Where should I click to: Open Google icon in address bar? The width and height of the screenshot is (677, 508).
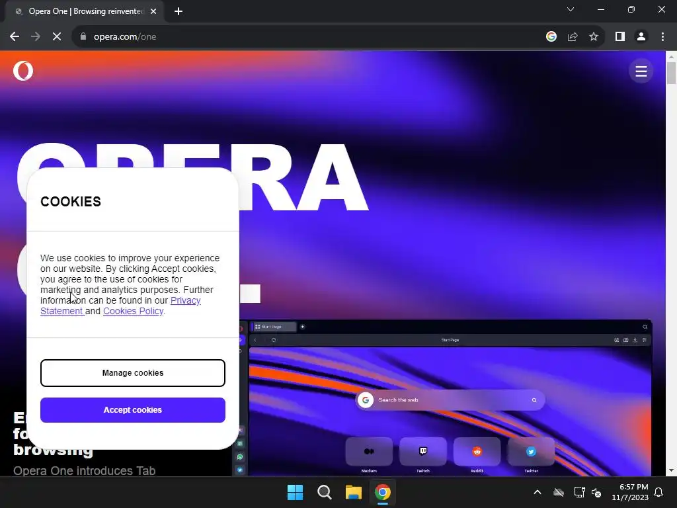coord(551,37)
